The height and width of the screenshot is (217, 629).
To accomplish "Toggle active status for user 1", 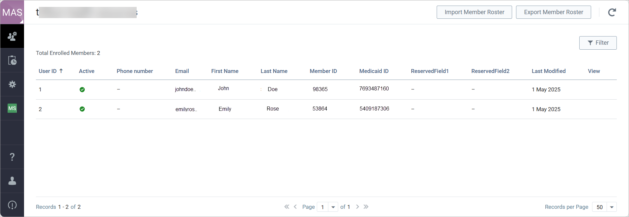I will click(x=82, y=89).
